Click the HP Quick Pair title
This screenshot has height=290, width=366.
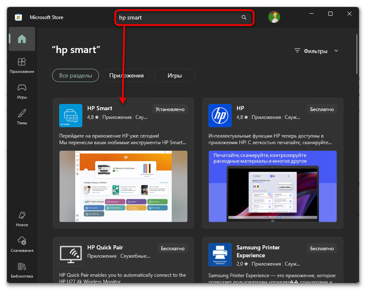click(x=105, y=247)
